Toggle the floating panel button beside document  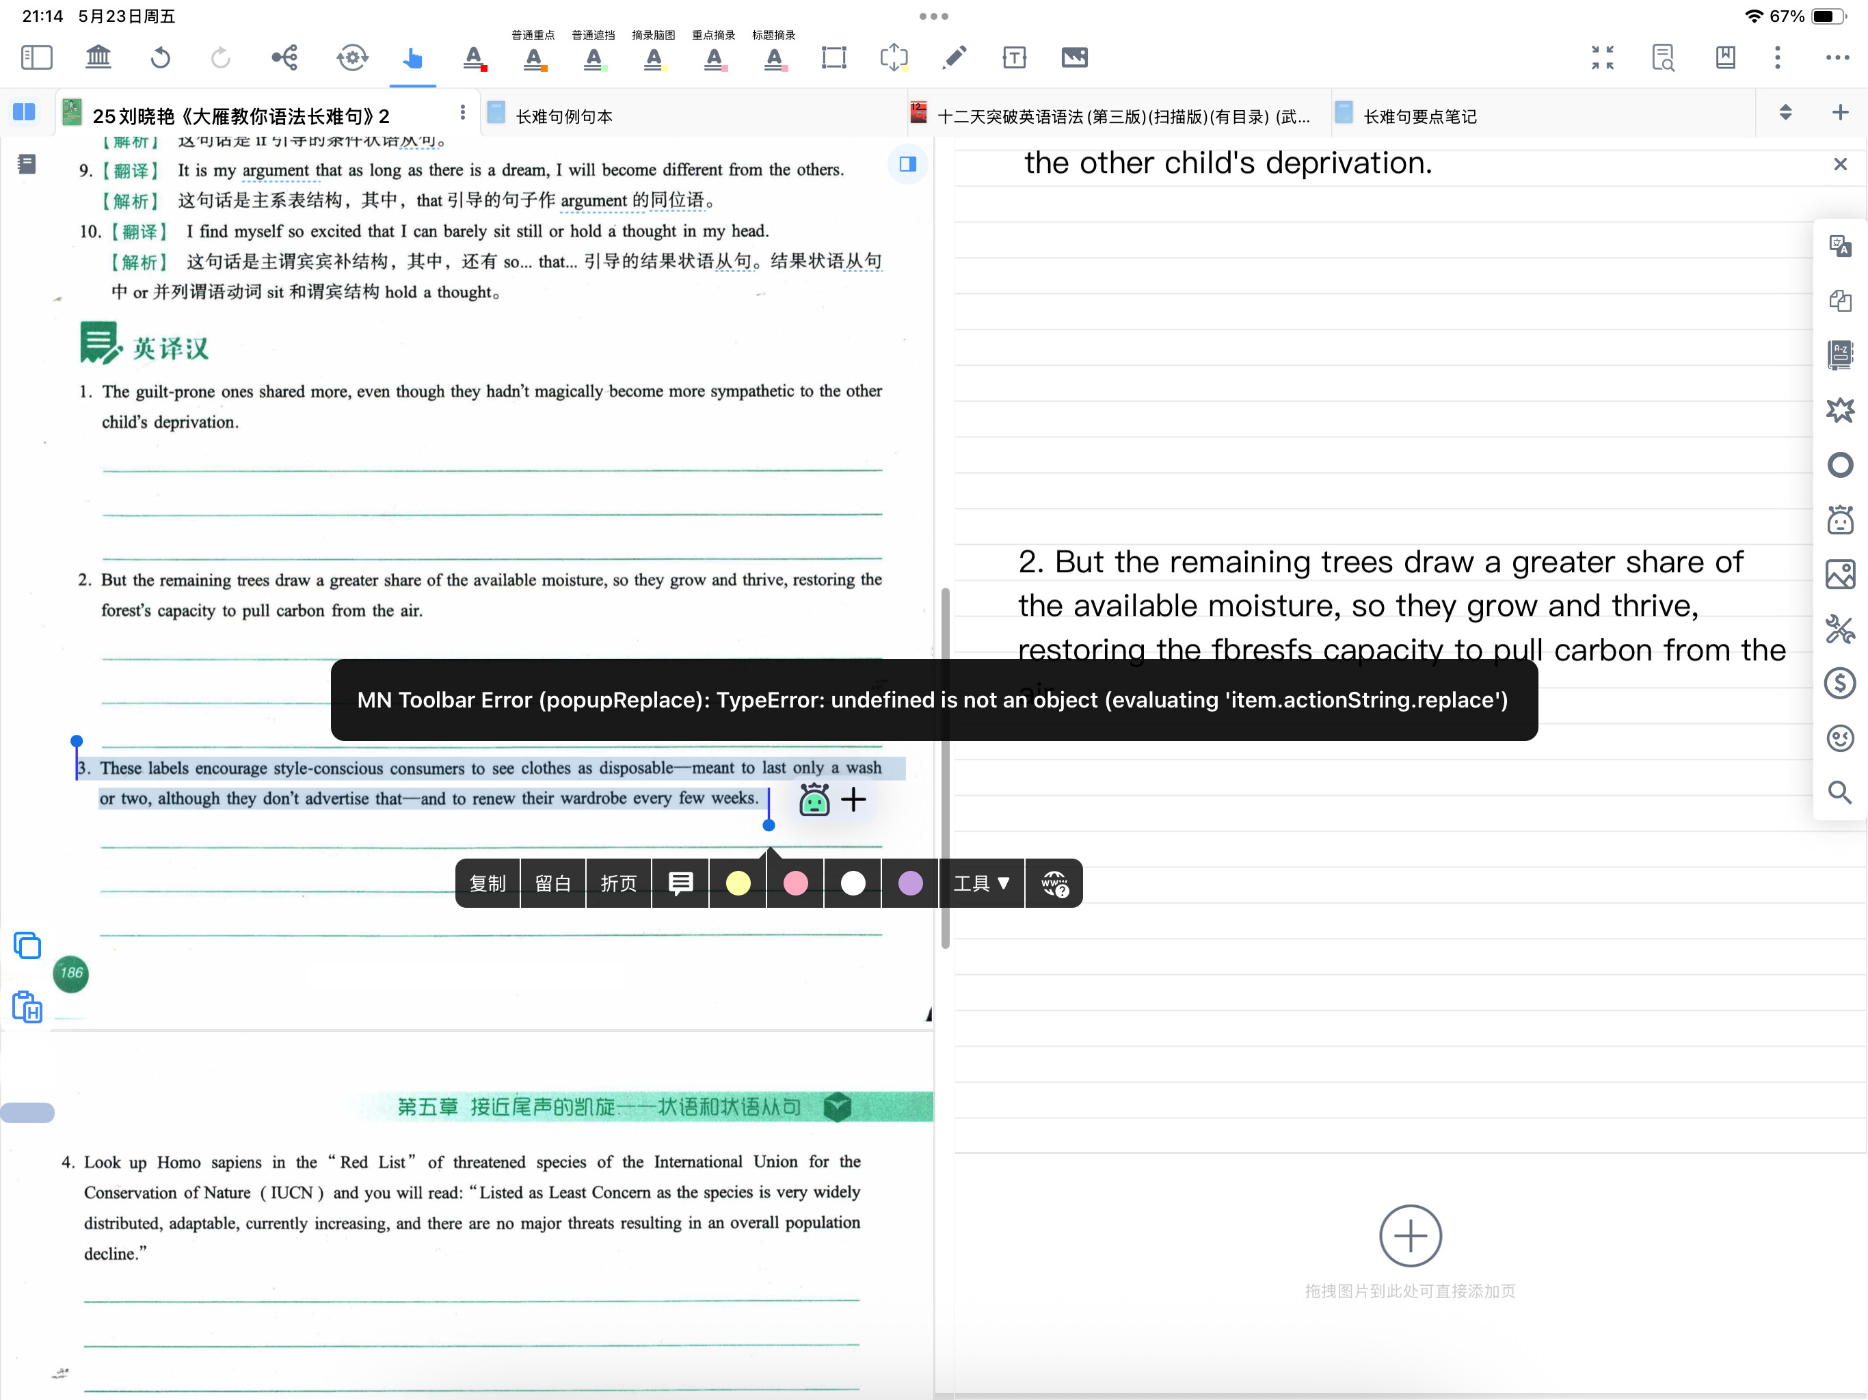pyautogui.click(x=908, y=164)
